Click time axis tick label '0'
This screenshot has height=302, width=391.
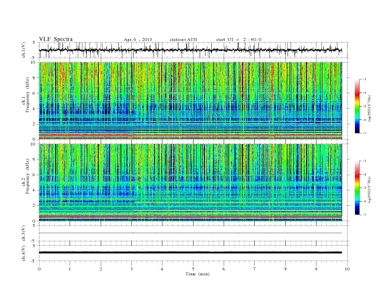[39, 269]
